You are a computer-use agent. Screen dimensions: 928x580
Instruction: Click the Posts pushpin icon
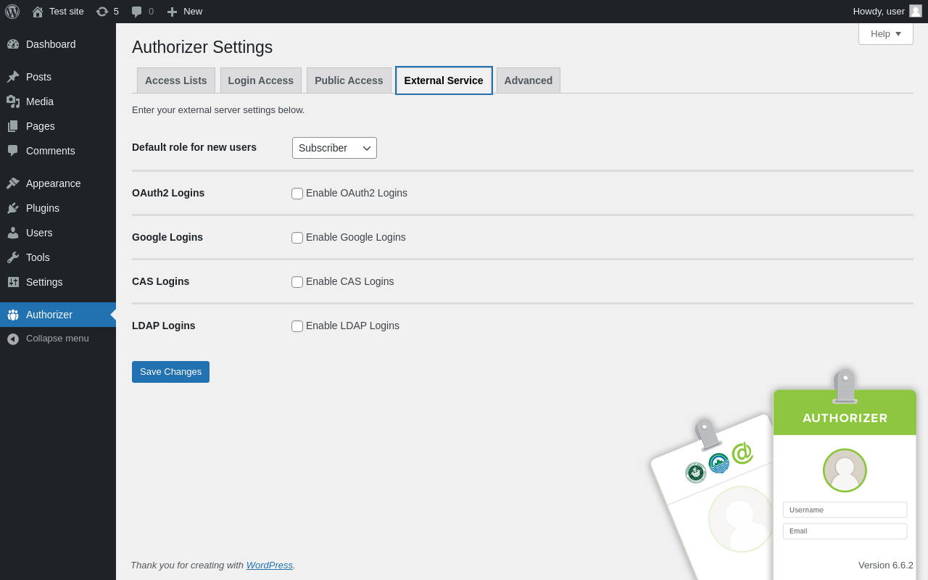13,77
